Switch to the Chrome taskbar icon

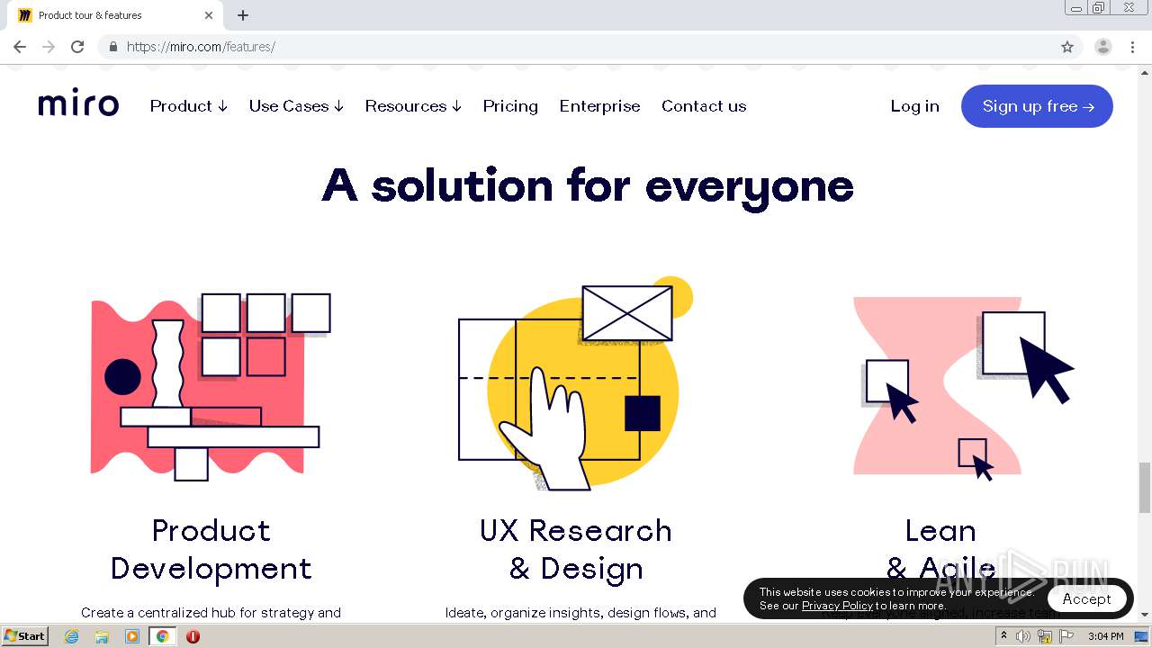pyautogui.click(x=162, y=636)
